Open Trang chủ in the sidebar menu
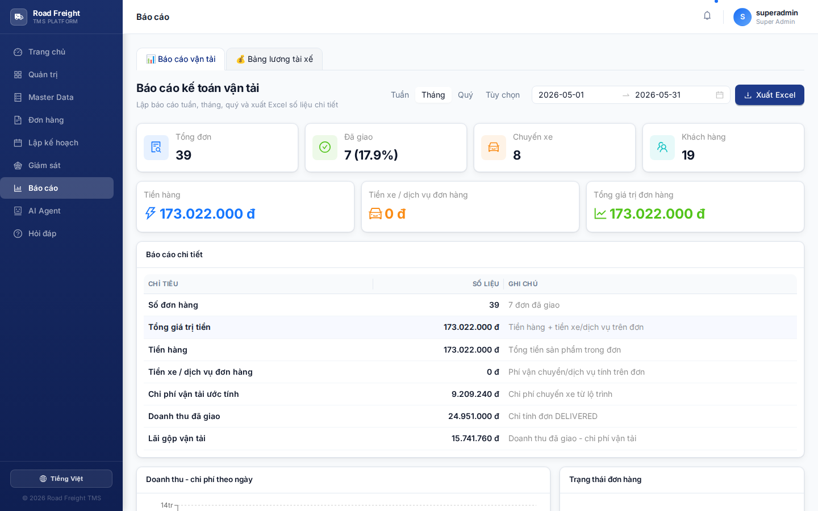The image size is (818, 511). [x=57, y=52]
